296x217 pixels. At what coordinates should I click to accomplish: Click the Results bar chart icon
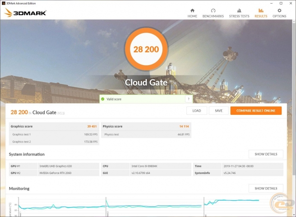(261, 10)
